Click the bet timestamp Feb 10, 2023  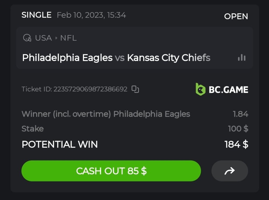point(91,15)
